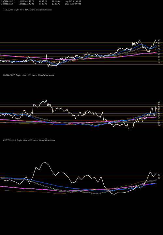Click the 20EMA: 35.01 value
This screenshot has width=163, height=235.
(8, 1)
